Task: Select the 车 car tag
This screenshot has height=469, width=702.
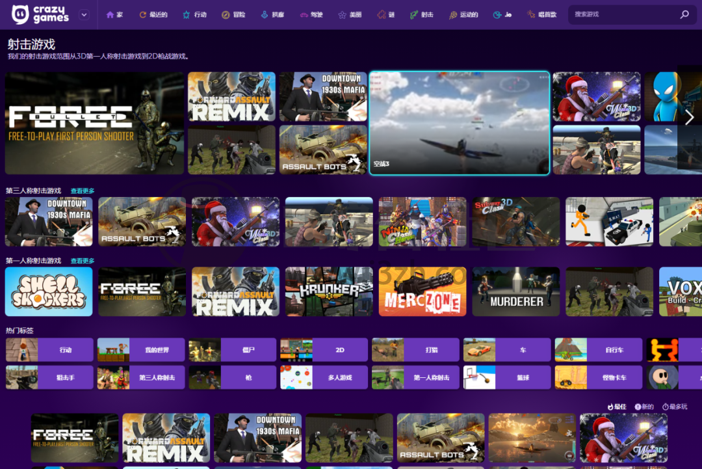Action: pos(507,350)
